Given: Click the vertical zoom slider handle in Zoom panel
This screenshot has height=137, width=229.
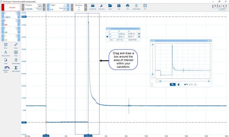Looking at the screenshot, I should pyautogui.click(x=152, y=74).
